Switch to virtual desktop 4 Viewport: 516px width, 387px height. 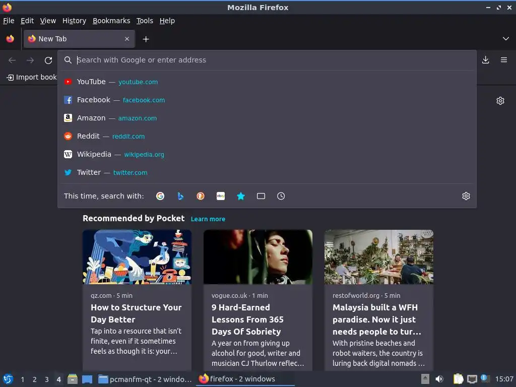pyautogui.click(x=58, y=379)
